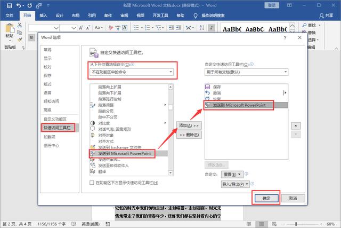Click the Paste clipboard icon
341x228 pixels.
click(10, 29)
